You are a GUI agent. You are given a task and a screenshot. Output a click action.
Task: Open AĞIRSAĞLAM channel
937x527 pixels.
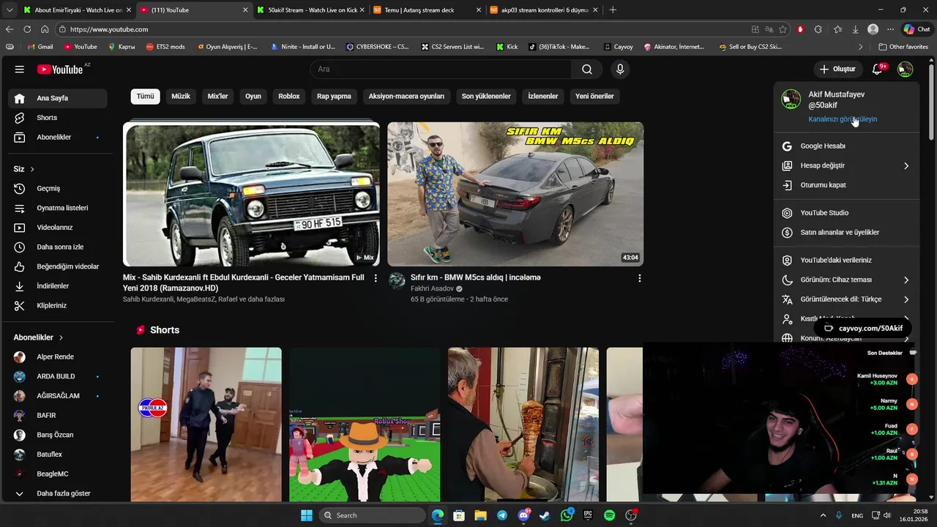pos(58,396)
